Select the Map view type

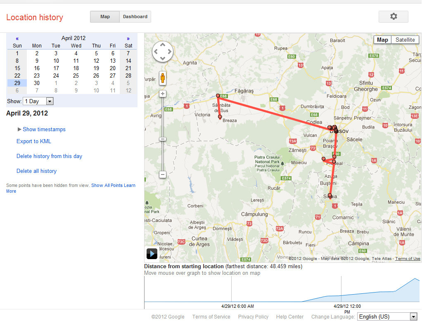[382, 40]
